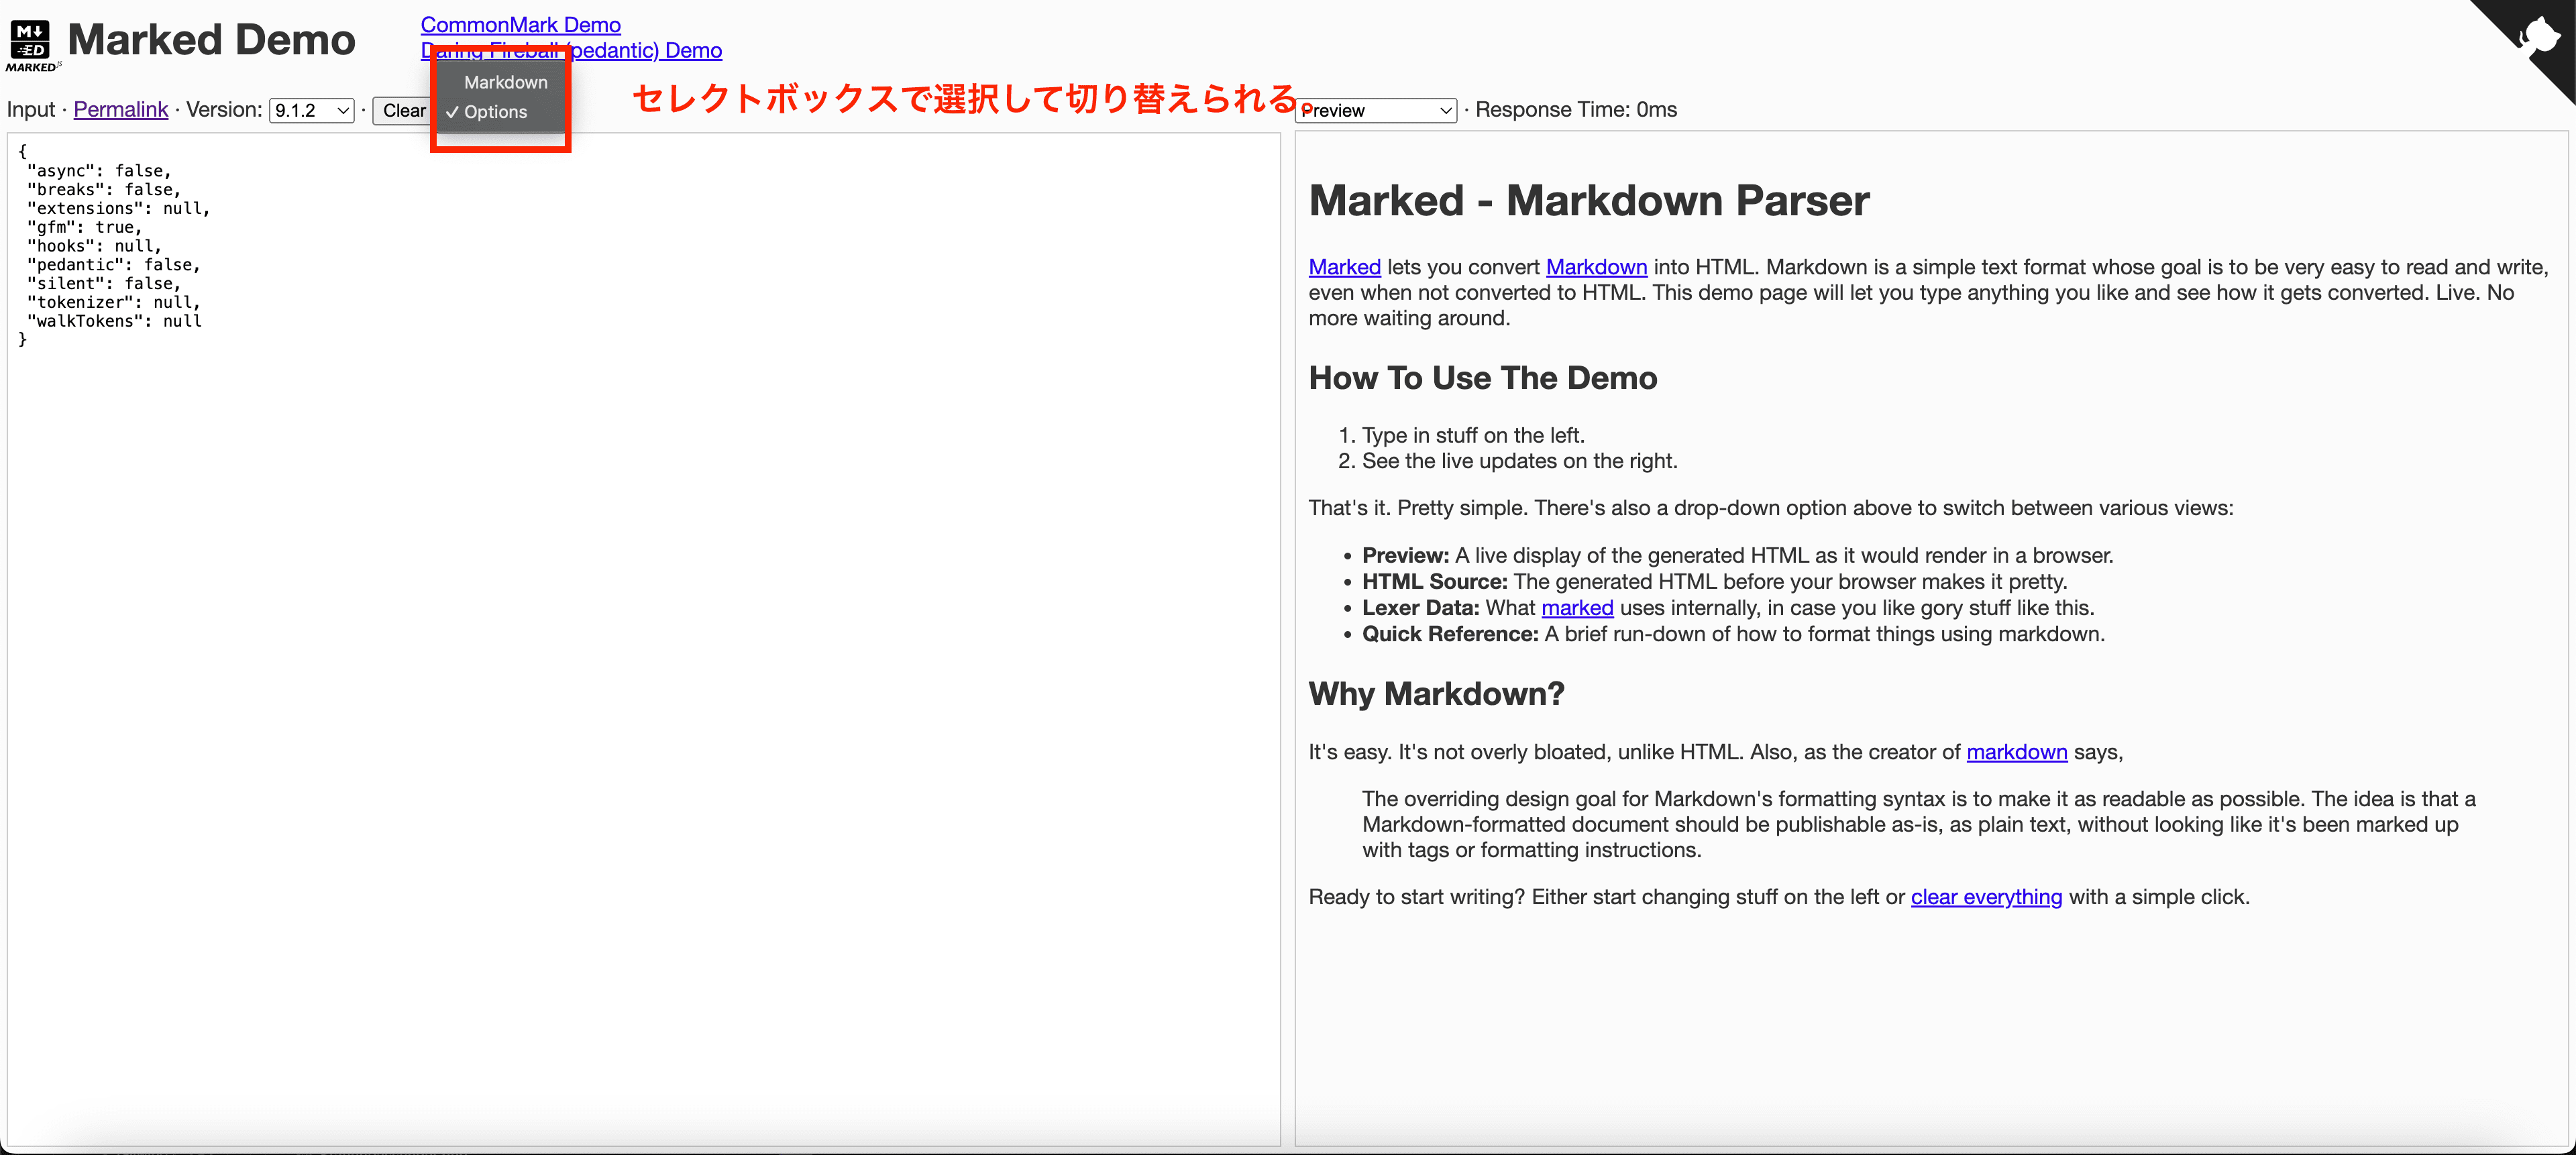Click the Lexer Data: bold label
This screenshot has height=1155, width=2576.
click(1420, 608)
